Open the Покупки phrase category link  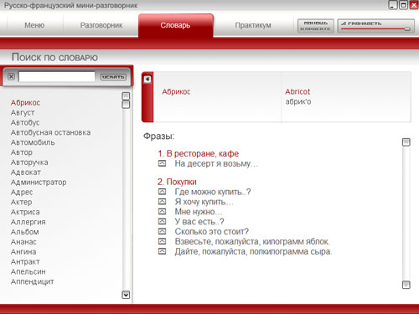pyautogui.click(x=177, y=182)
